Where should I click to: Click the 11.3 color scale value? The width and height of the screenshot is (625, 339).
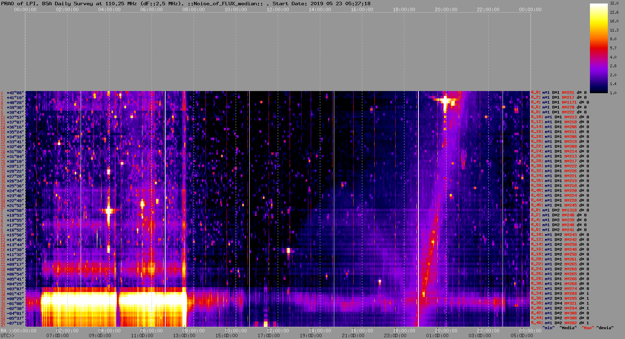pyautogui.click(x=614, y=30)
